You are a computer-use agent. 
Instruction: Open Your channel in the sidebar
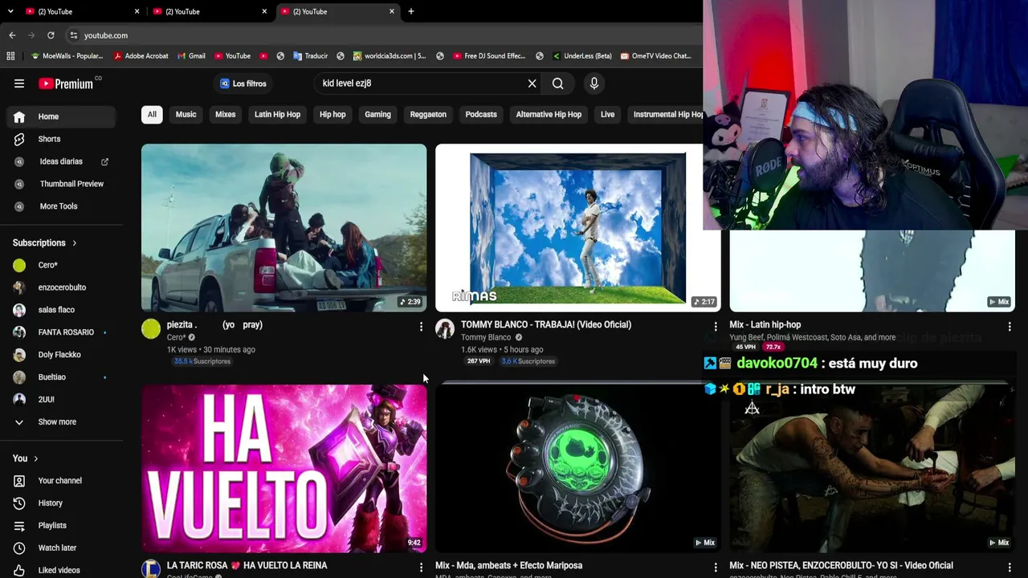click(61, 481)
